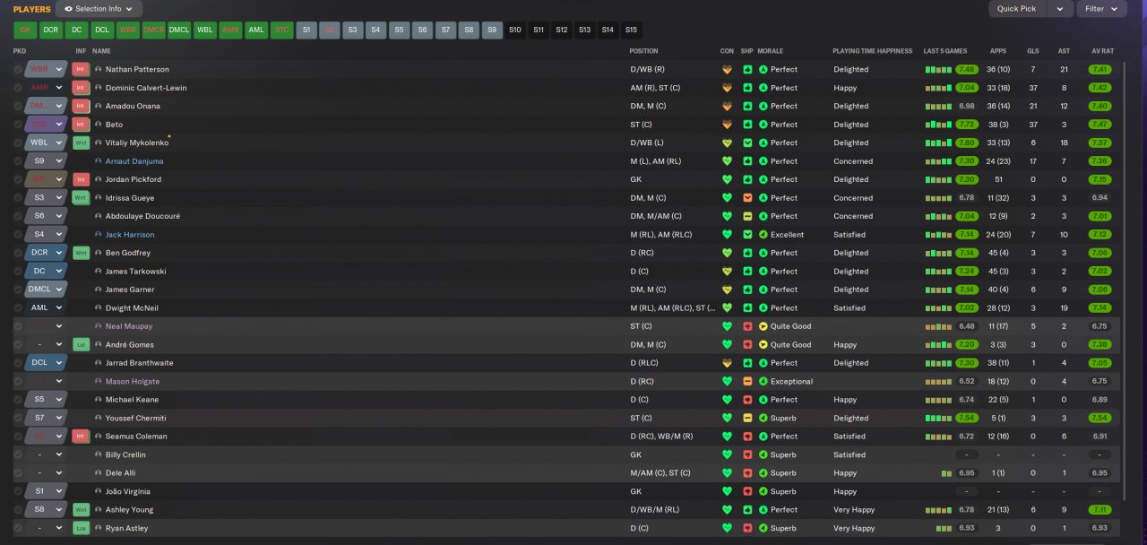This screenshot has width=1147, height=545.
Task: Click the Loa badge beside Ryan Astley
Action: pos(81,528)
